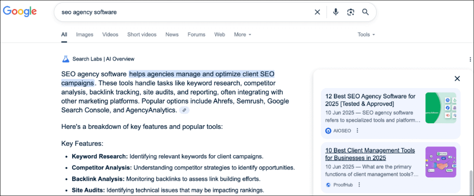Click the ProofHub article thumbnail

(x=441, y=162)
